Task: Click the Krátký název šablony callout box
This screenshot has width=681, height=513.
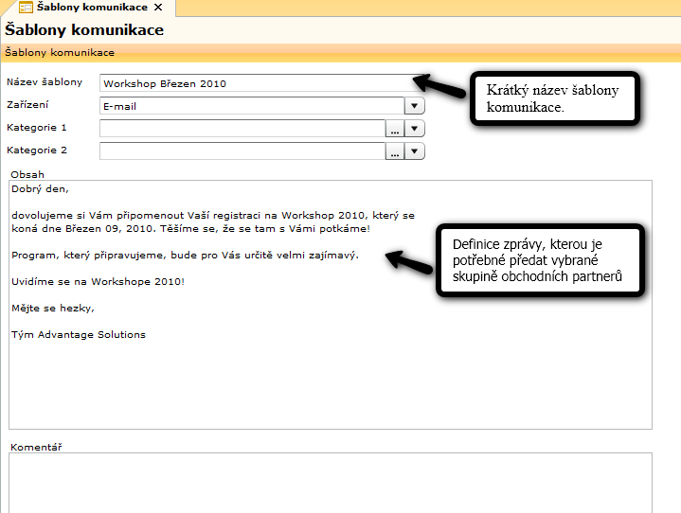Action: point(553,98)
